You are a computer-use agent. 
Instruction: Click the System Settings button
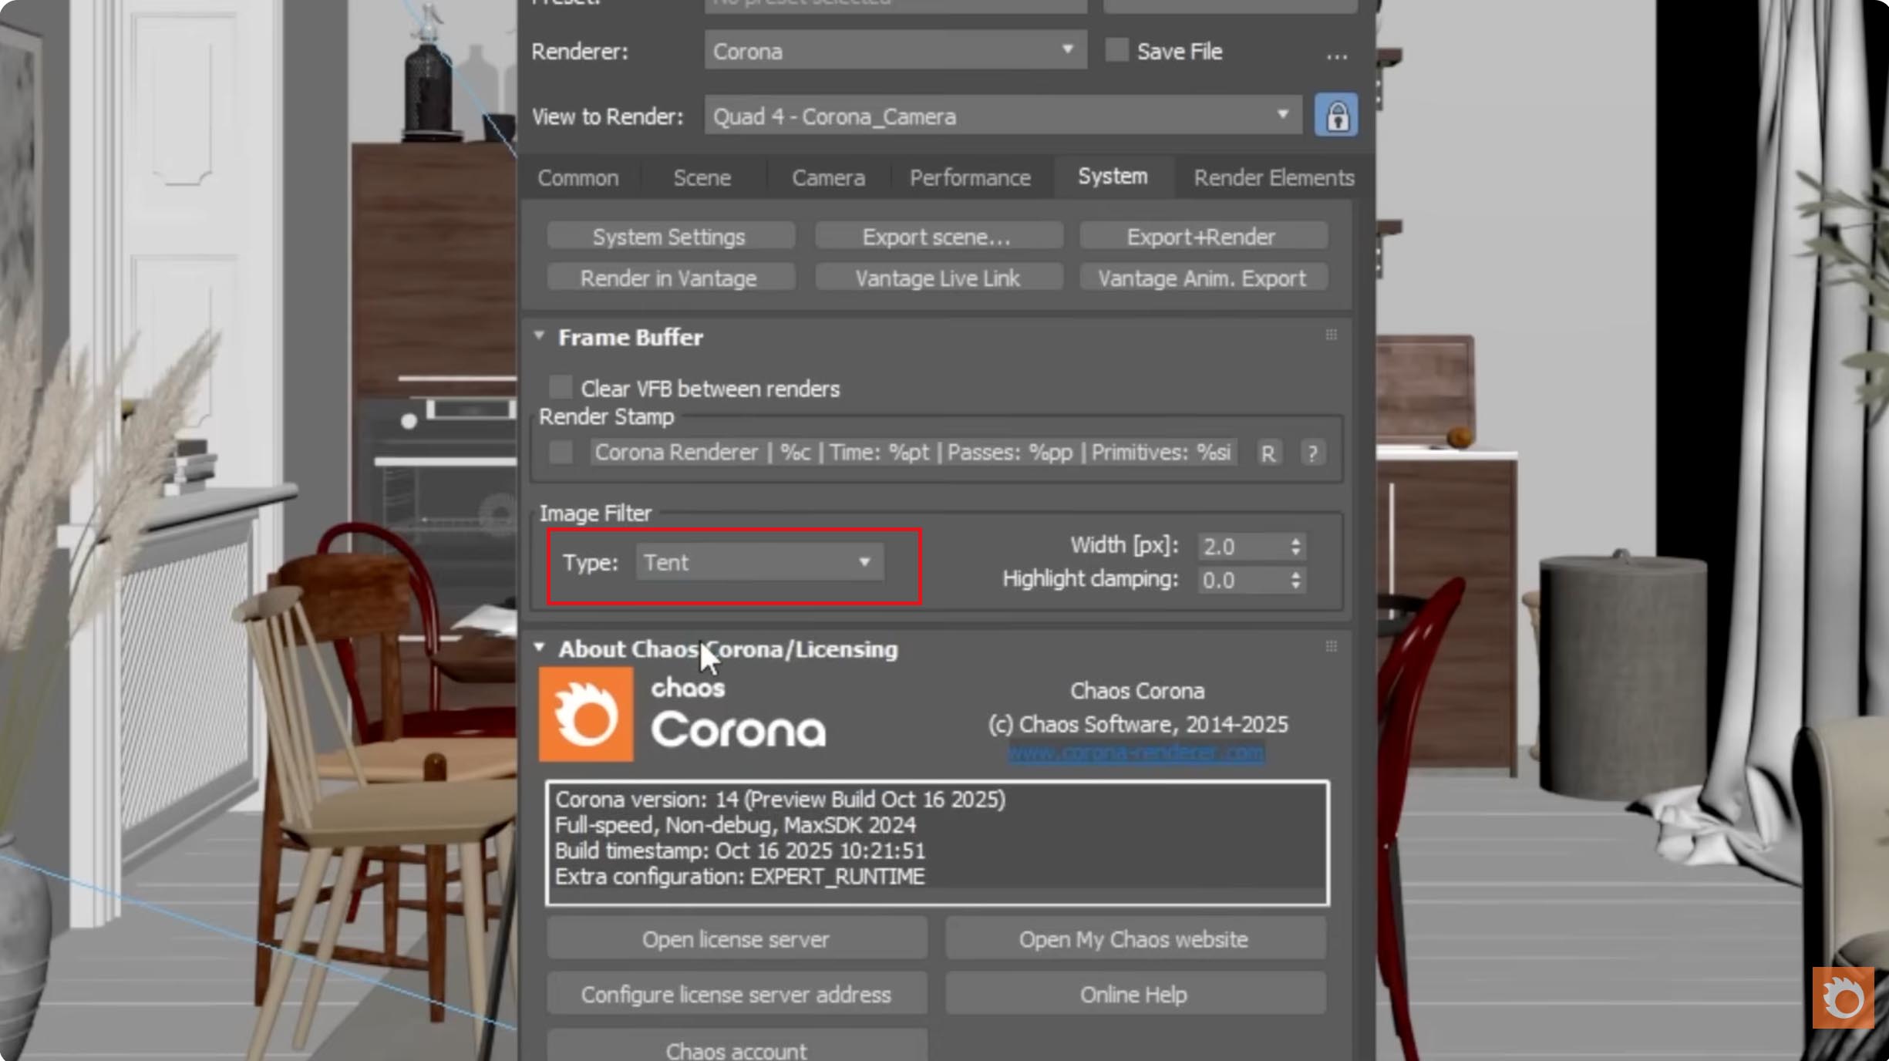coord(669,237)
